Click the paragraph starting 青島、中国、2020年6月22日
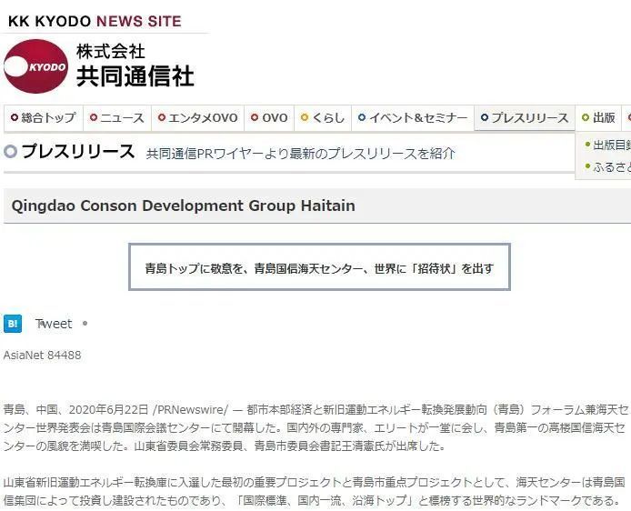The height and width of the screenshot is (511, 631). [315, 428]
